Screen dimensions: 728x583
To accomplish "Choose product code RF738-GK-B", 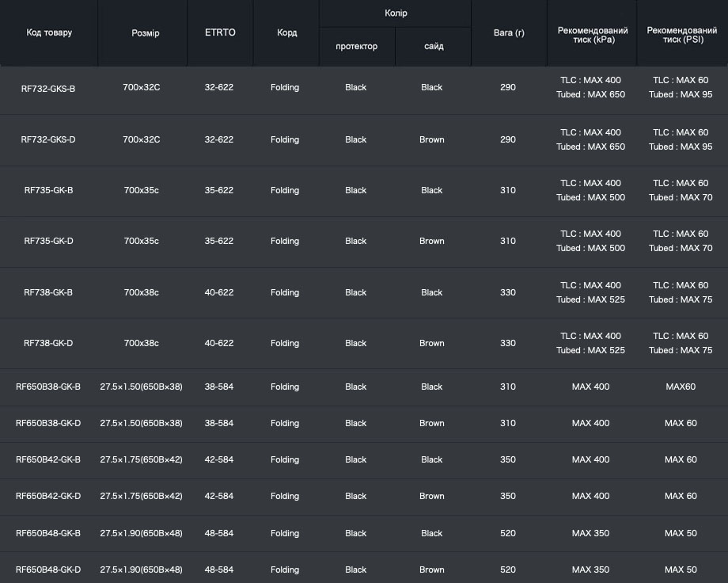I will [x=48, y=292].
